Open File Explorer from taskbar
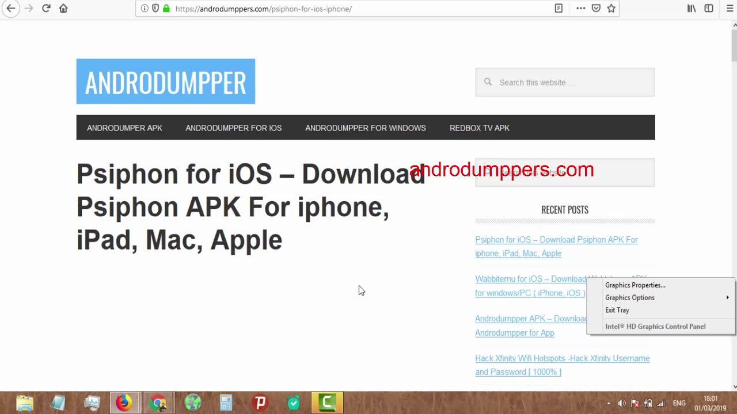 tap(25, 403)
